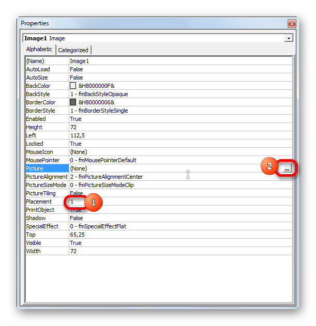This screenshot has height=326, width=316.
Task: Select the BackColor property name
Action: click(47, 86)
